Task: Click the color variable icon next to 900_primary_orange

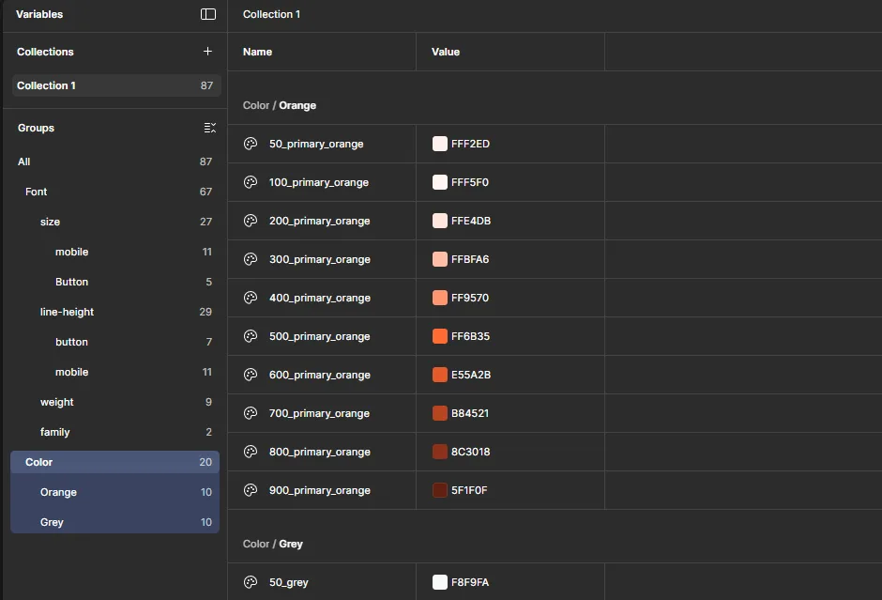Action: (x=250, y=489)
